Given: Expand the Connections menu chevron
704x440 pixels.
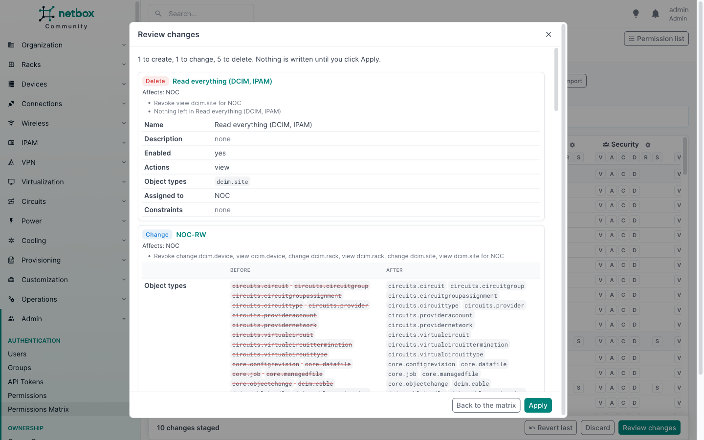Looking at the screenshot, I should 124,104.
